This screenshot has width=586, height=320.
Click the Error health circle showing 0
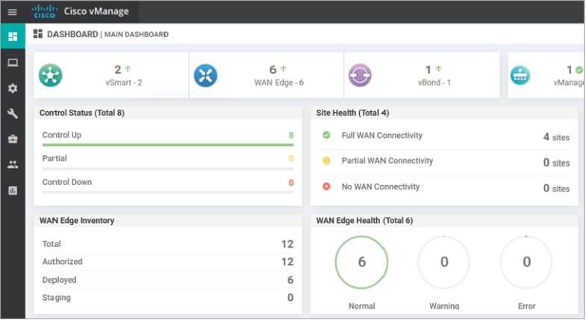tap(526, 262)
